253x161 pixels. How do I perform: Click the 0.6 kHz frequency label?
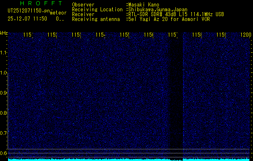[x=3, y=153]
